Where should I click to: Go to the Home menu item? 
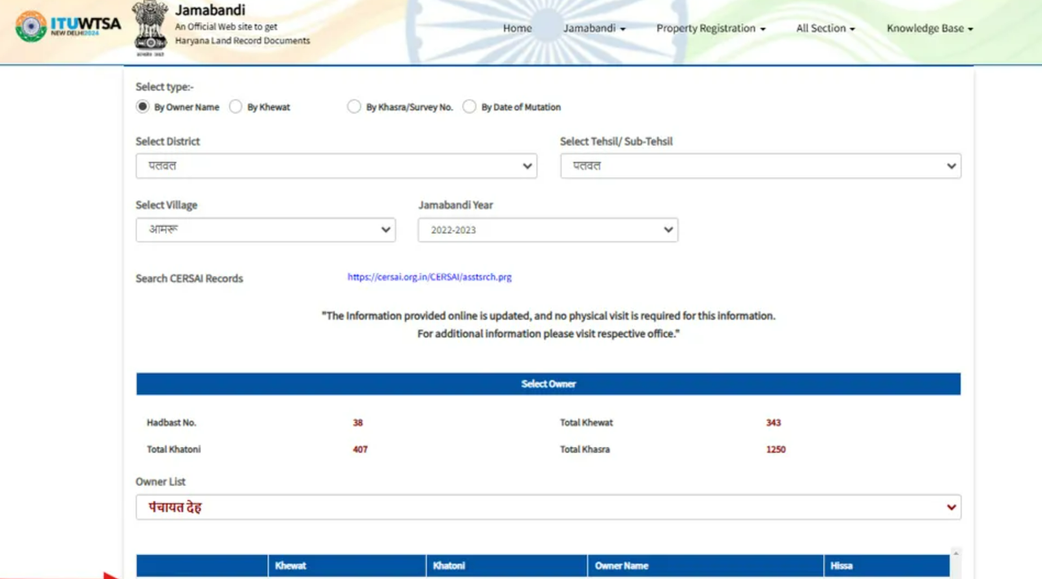517,29
